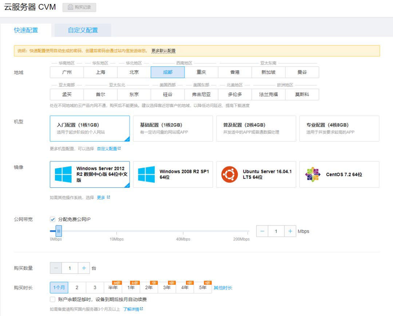Enable 按月自动续费 for sufficient account balance
The width and height of the screenshot is (393, 316).
point(52,299)
